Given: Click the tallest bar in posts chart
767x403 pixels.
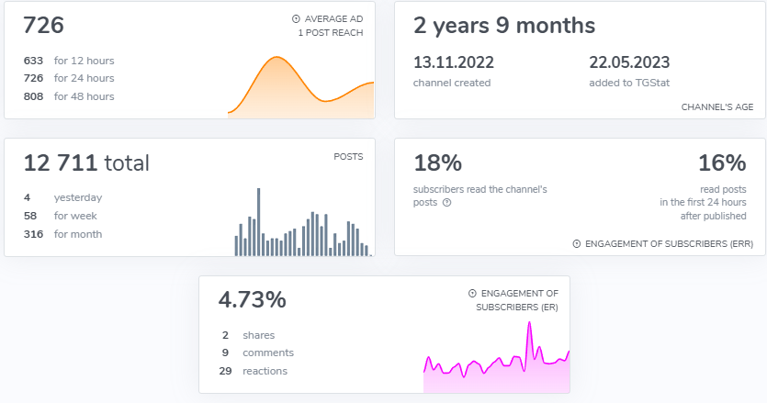Looking at the screenshot, I should coord(258,222).
